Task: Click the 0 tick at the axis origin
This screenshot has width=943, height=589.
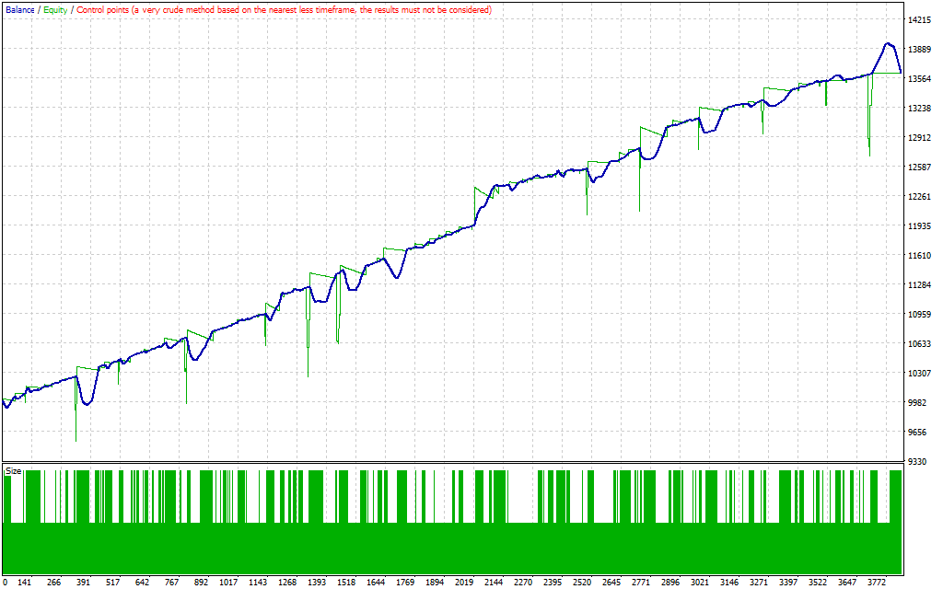Action: pos(5,582)
